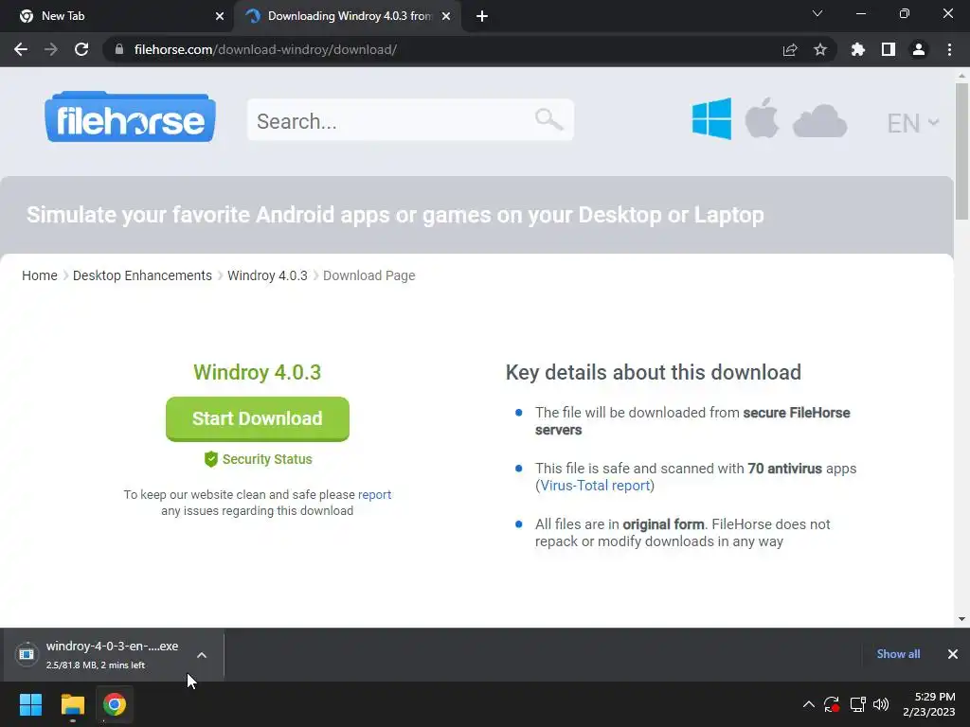
Task: Switch to the New Tab tab
Action: [117, 16]
